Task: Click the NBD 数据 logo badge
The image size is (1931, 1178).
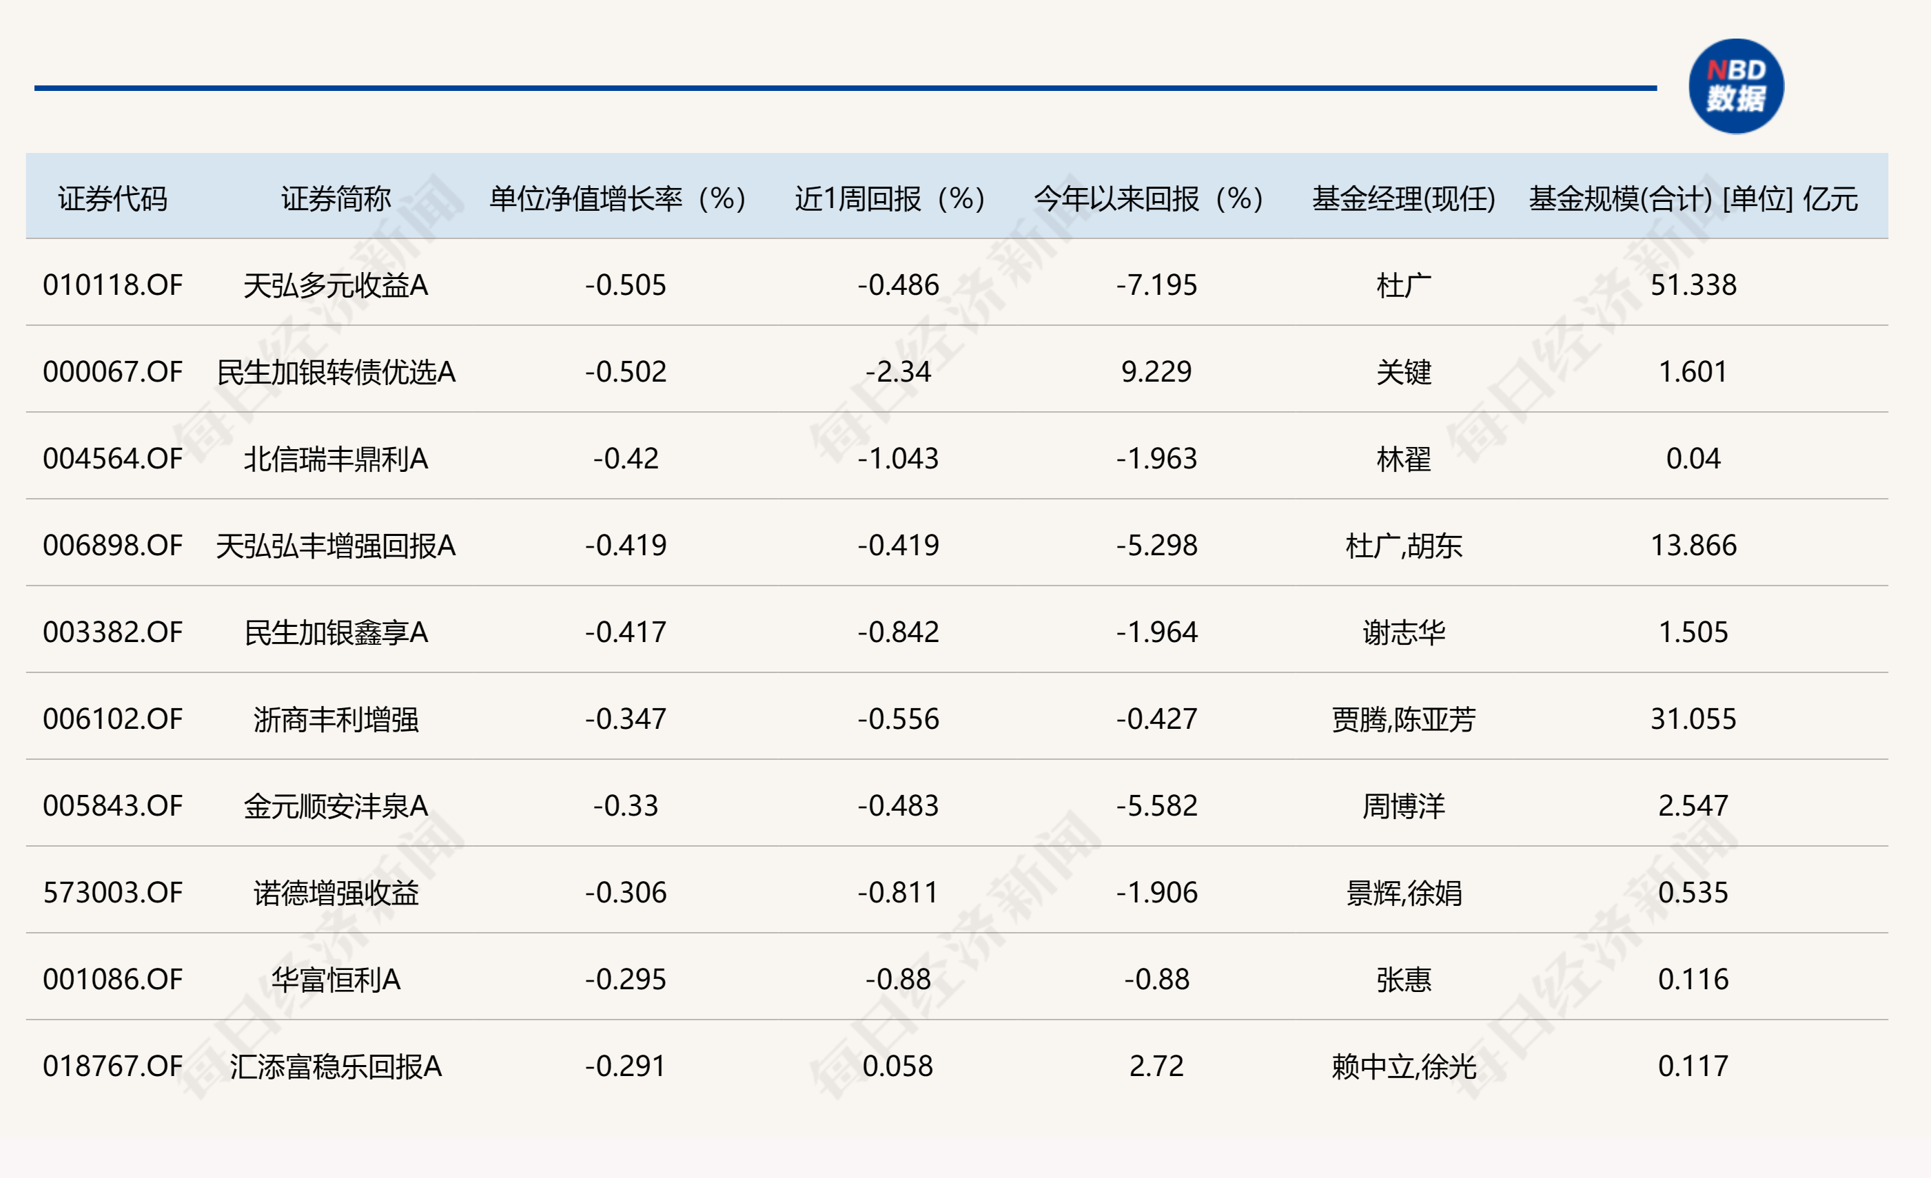Action: [x=1736, y=86]
